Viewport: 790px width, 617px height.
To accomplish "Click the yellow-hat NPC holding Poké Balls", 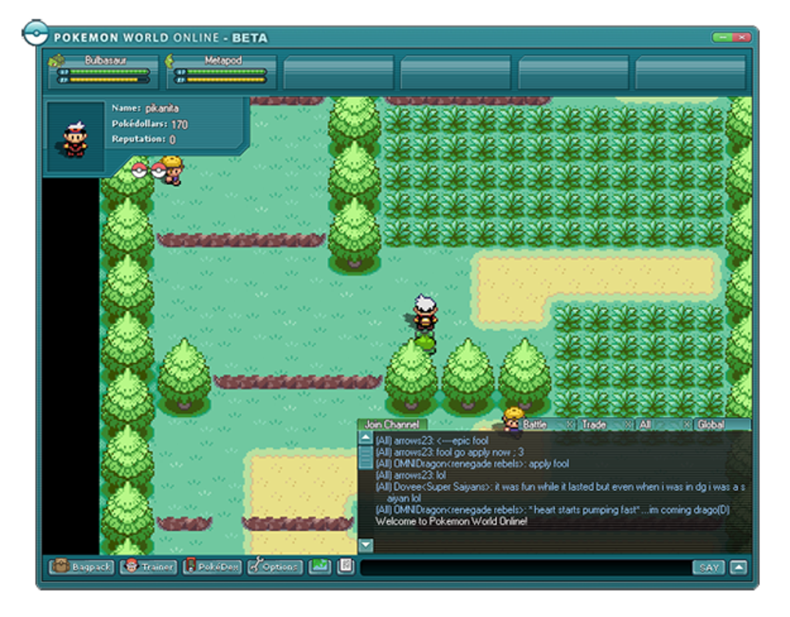I will [x=173, y=171].
